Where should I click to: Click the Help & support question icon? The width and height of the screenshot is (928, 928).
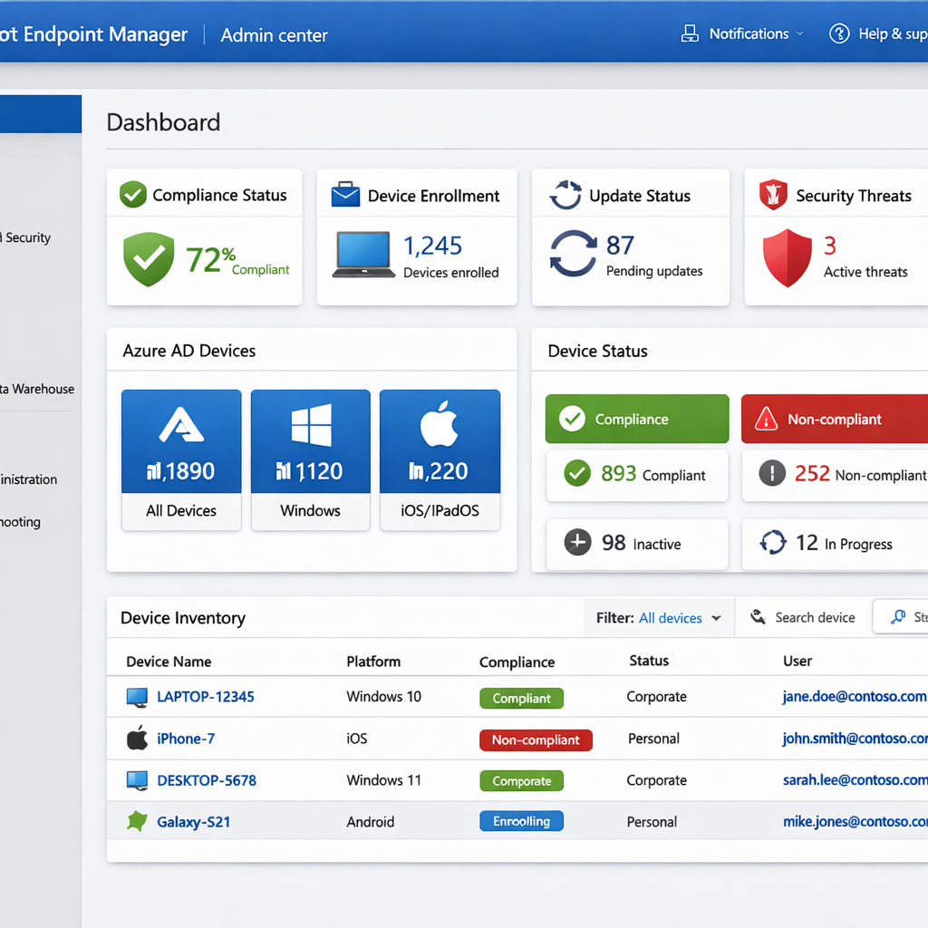tap(839, 34)
